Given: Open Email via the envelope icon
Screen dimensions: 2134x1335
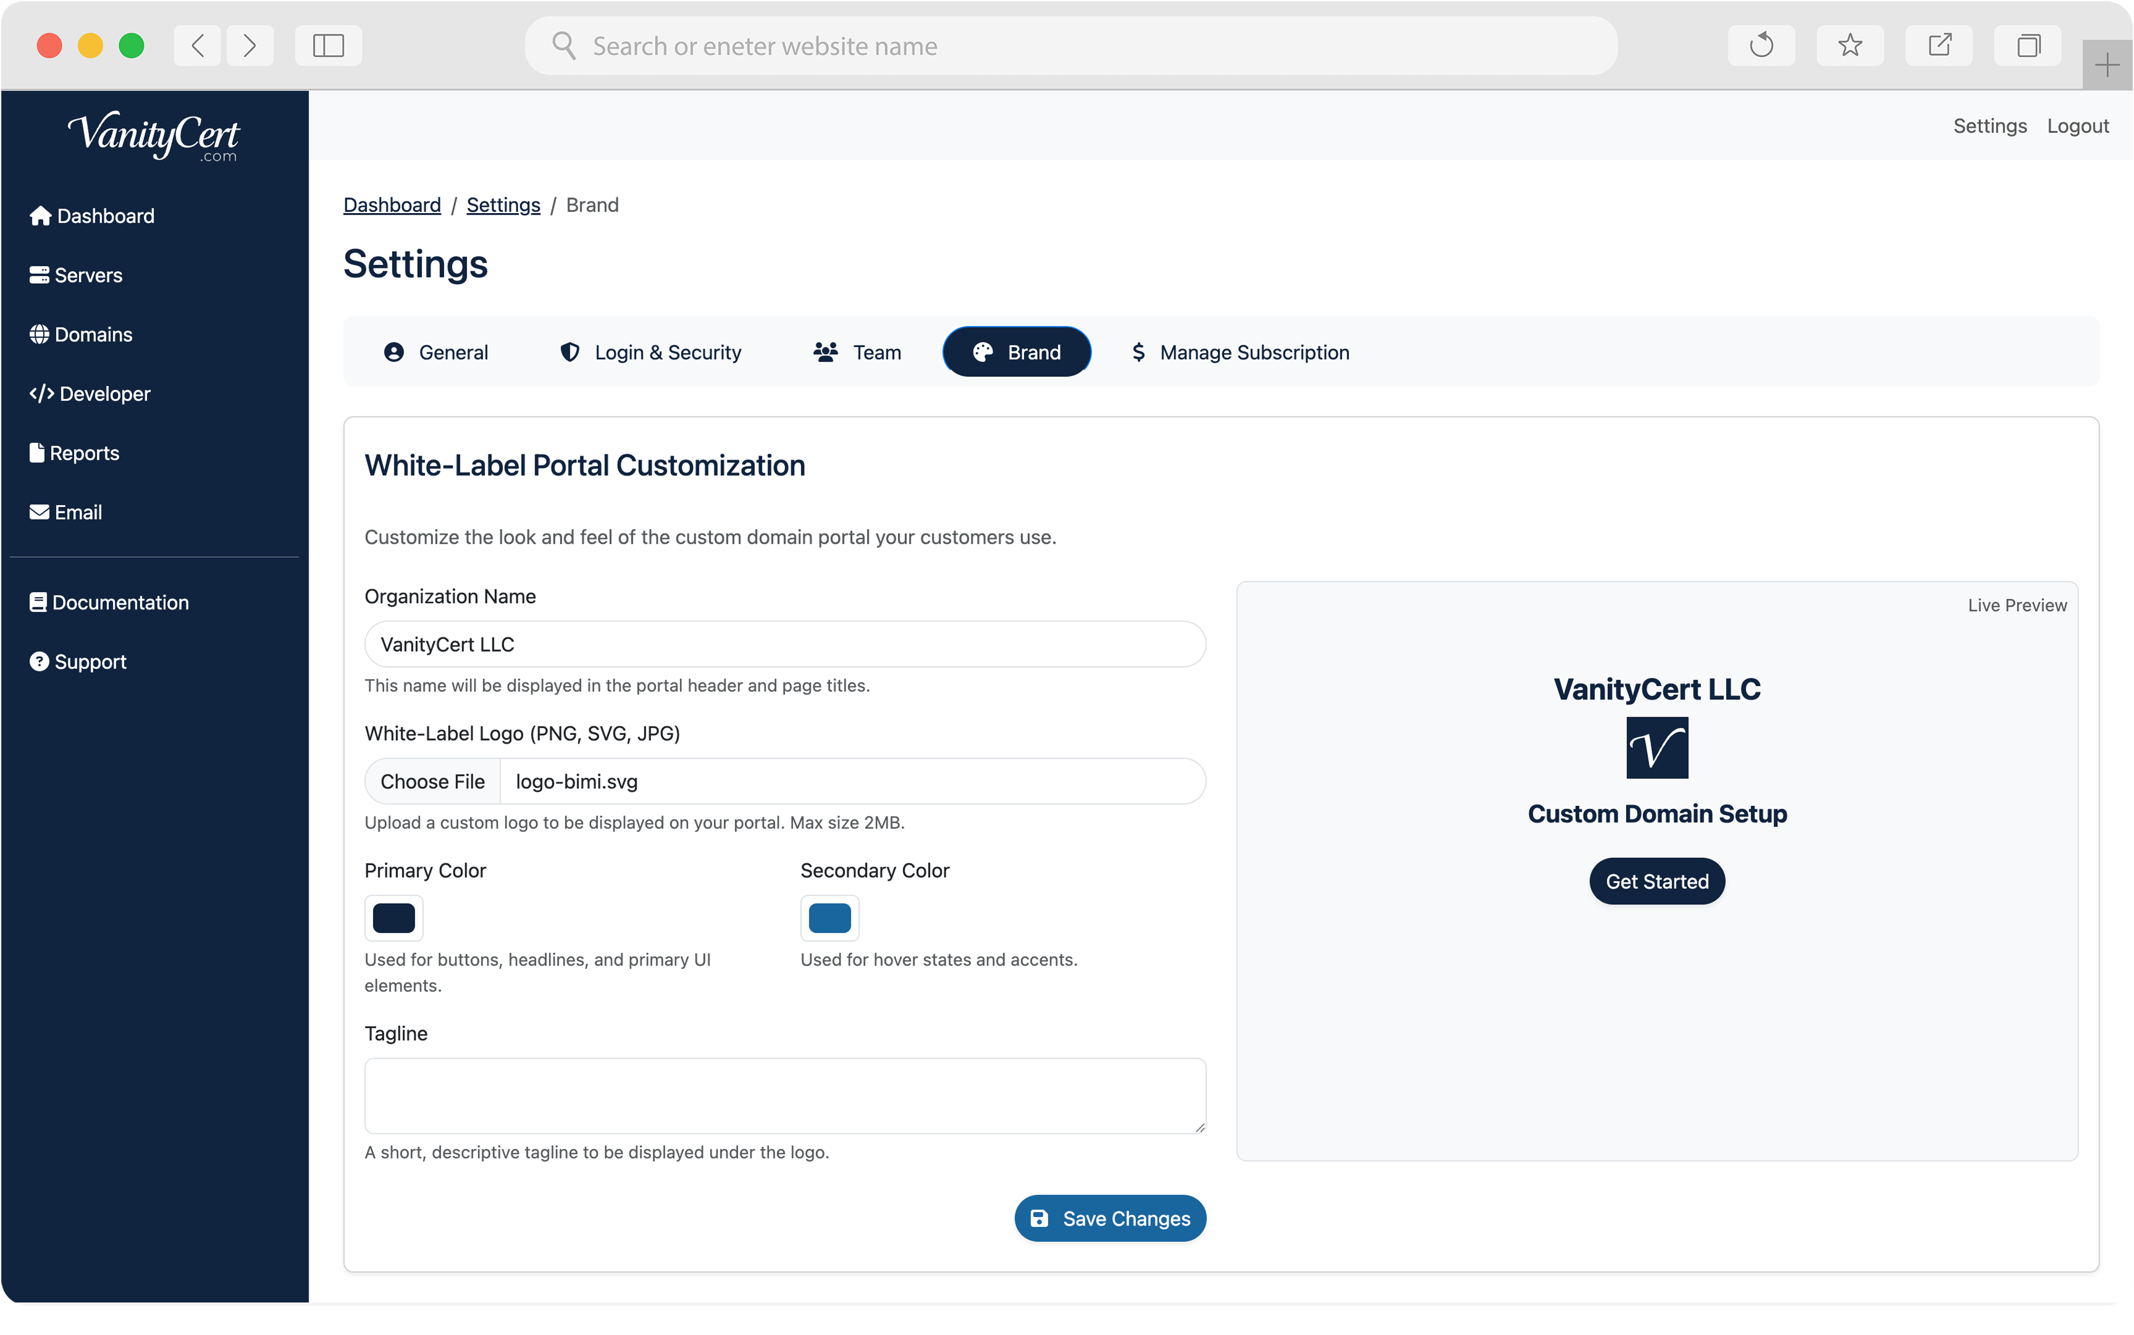Looking at the screenshot, I should click(39, 512).
